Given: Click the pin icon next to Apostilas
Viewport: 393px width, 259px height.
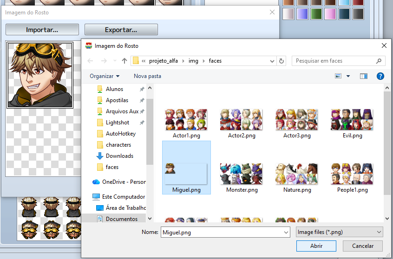Looking at the screenshot, I should pos(142,100).
